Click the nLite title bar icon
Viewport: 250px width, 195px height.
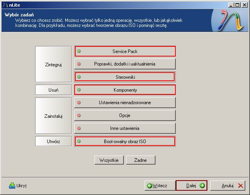point(5,5)
